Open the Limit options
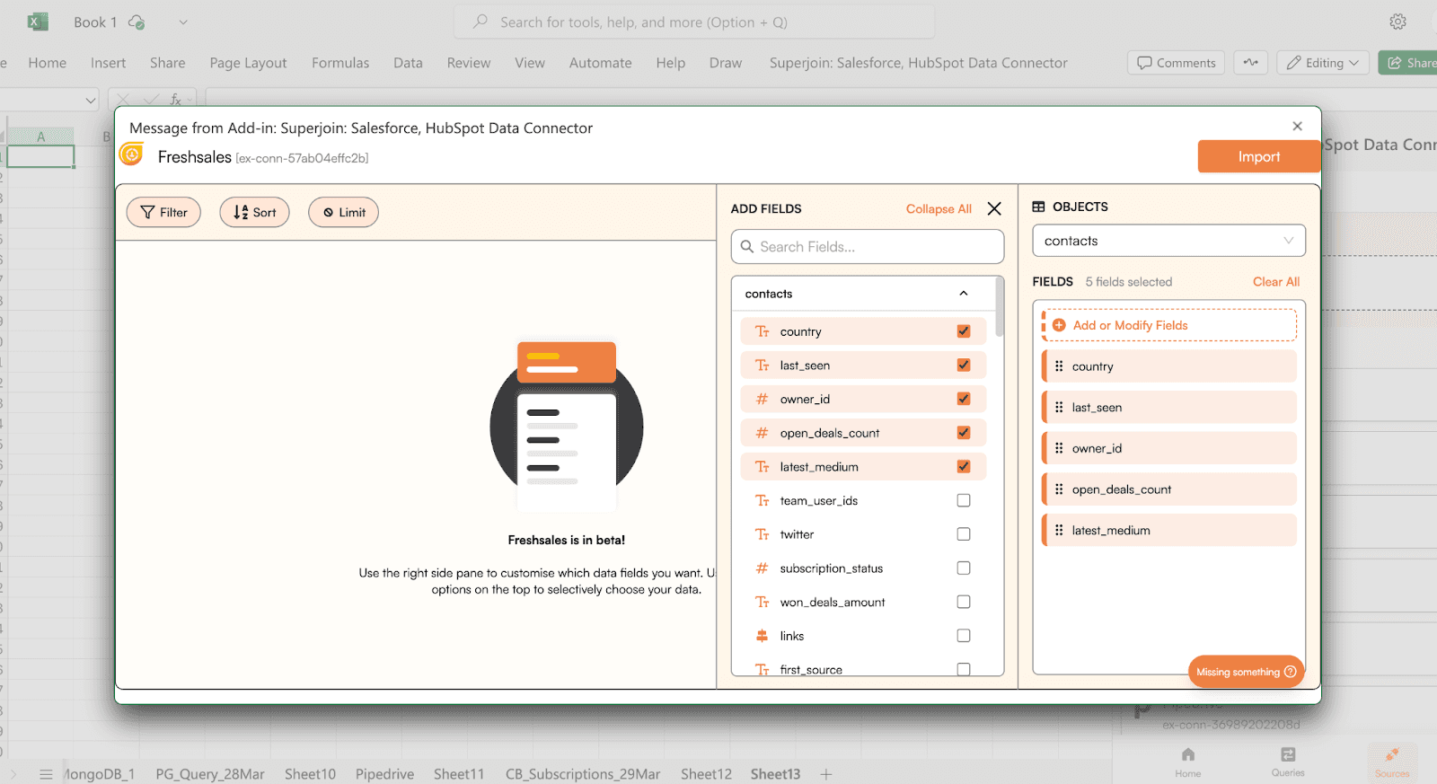This screenshot has width=1437, height=784. coord(343,212)
